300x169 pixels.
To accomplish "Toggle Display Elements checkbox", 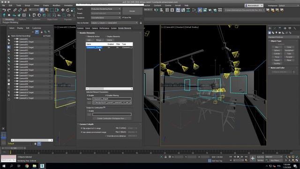I will [x=106, y=37].
